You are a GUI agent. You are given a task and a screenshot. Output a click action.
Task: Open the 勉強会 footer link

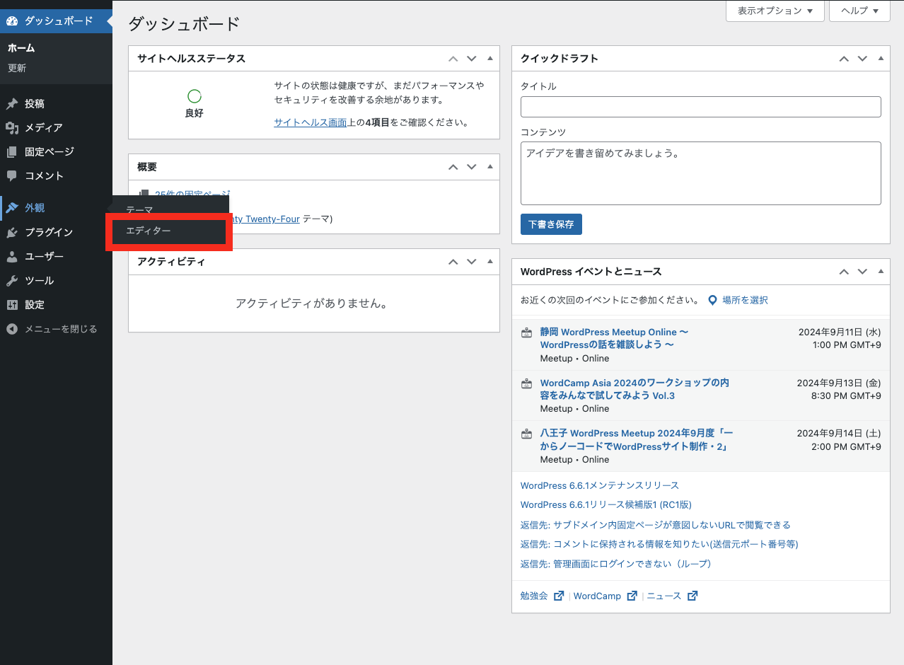click(x=534, y=596)
